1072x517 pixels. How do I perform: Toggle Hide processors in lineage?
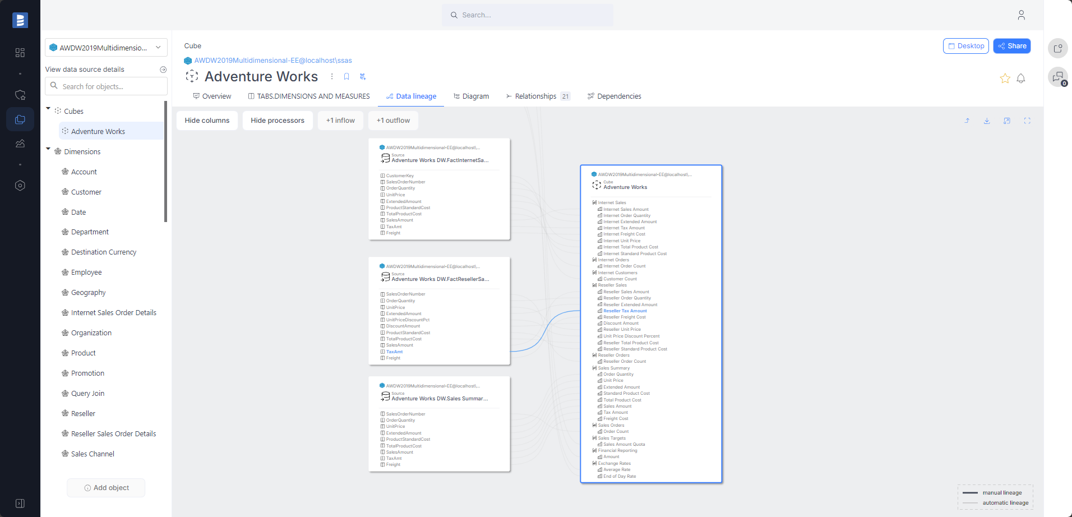click(278, 121)
